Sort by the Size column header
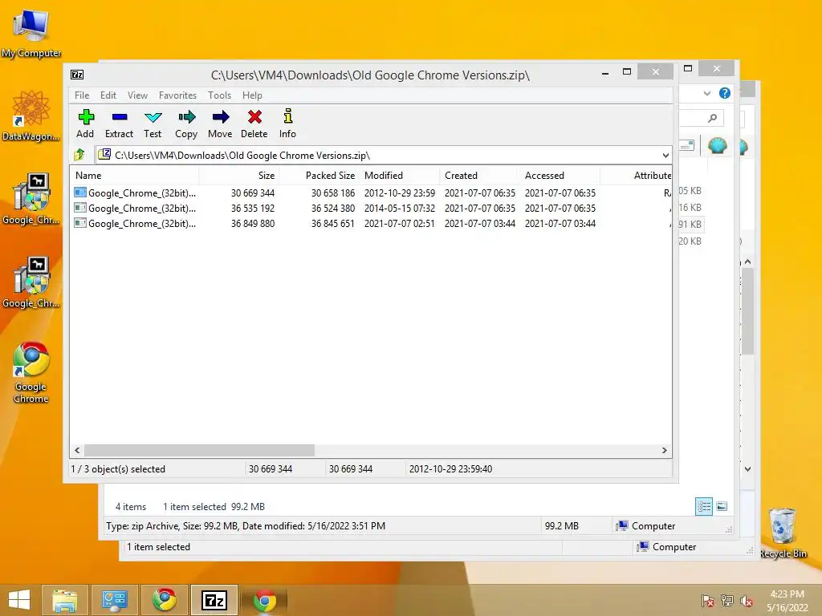Image resolution: width=822 pixels, height=616 pixels. tap(239, 176)
